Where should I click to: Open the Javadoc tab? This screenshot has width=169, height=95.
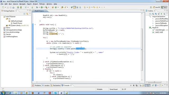coord(46,85)
